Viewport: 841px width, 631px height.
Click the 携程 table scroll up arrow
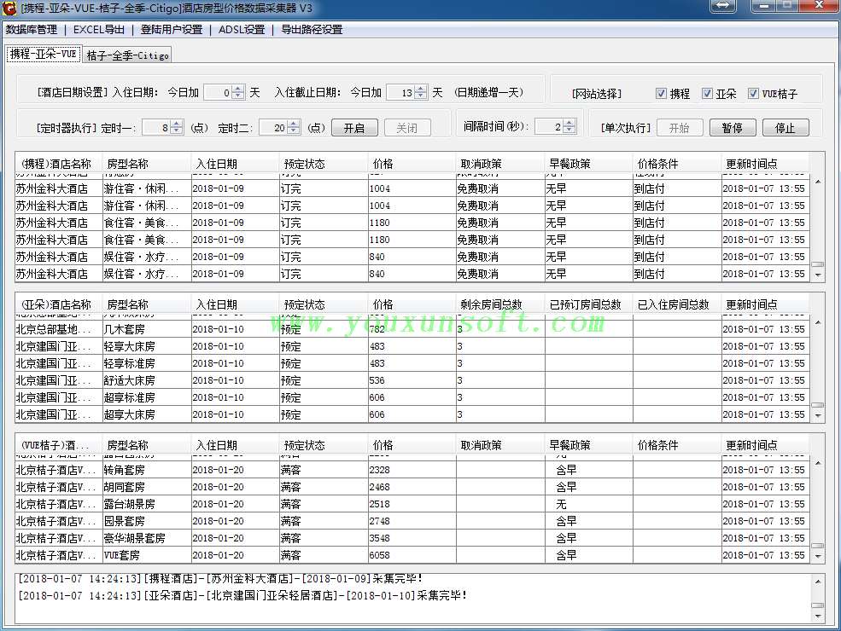tap(818, 182)
